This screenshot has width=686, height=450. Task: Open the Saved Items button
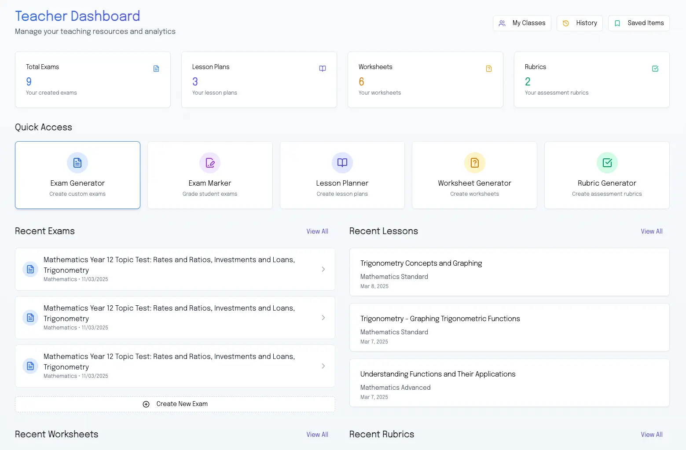point(639,23)
